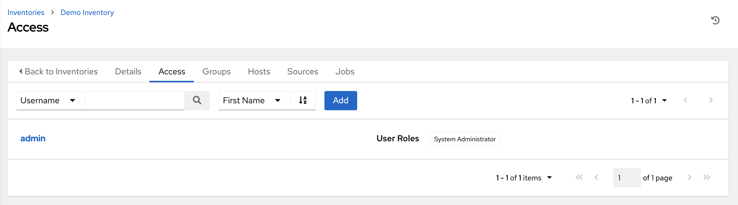This screenshot has width=738, height=205.
Task: Click the username search text field
Action: tap(134, 101)
